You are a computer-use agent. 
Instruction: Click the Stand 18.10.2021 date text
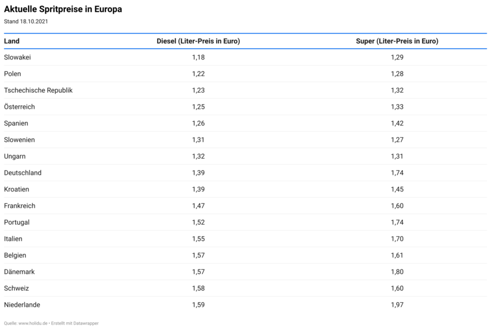pyautogui.click(x=26, y=21)
